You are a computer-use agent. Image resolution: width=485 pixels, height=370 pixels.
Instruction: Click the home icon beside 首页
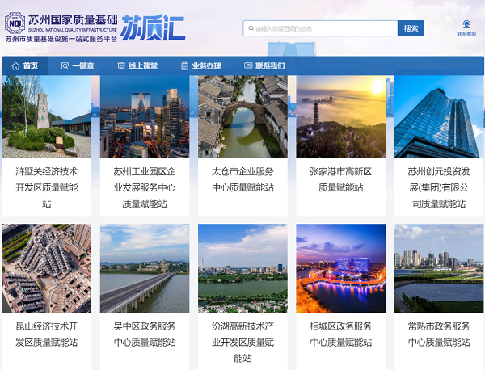pyautogui.click(x=15, y=65)
